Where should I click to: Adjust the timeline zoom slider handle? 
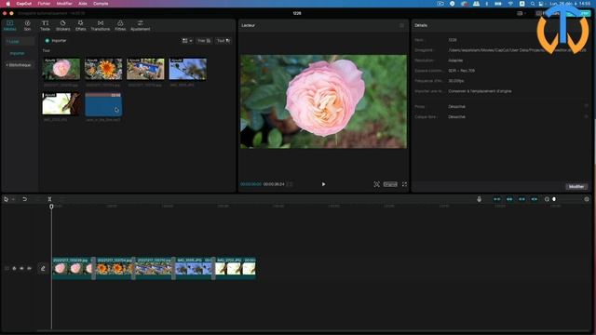point(554,199)
